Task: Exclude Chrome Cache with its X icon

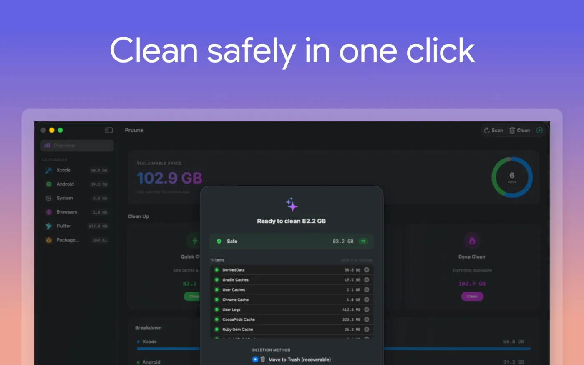Action: 367,300
